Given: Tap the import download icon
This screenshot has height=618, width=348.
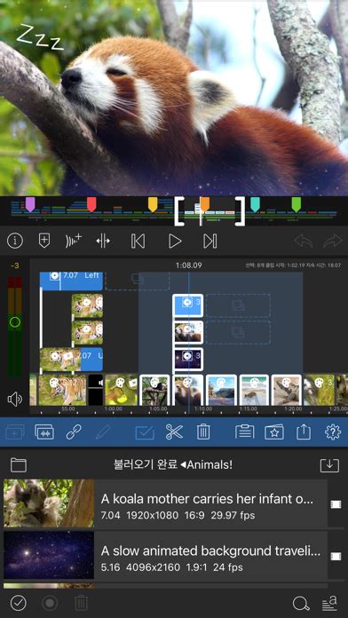Looking at the screenshot, I should click(x=329, y=465).
